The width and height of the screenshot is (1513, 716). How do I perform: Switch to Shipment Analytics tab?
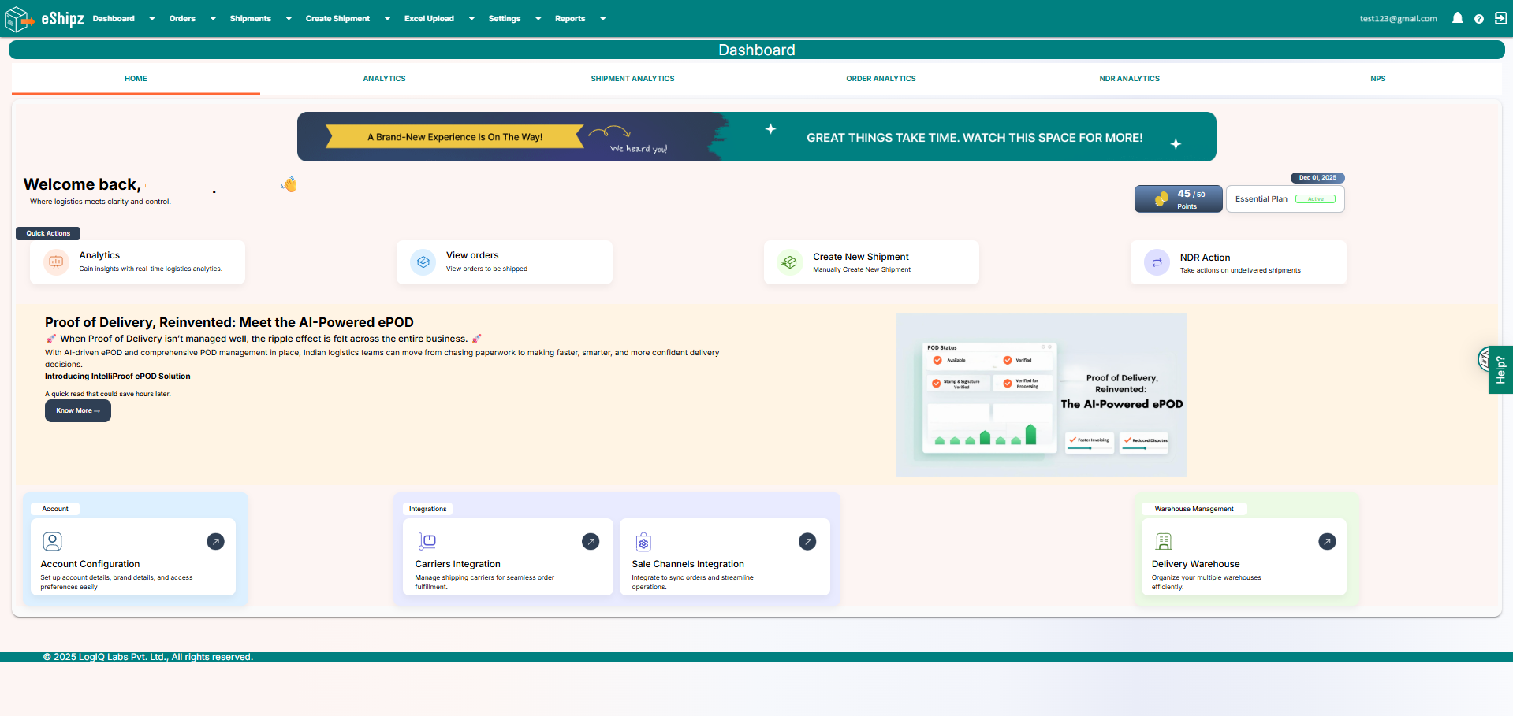click(632, 79)
